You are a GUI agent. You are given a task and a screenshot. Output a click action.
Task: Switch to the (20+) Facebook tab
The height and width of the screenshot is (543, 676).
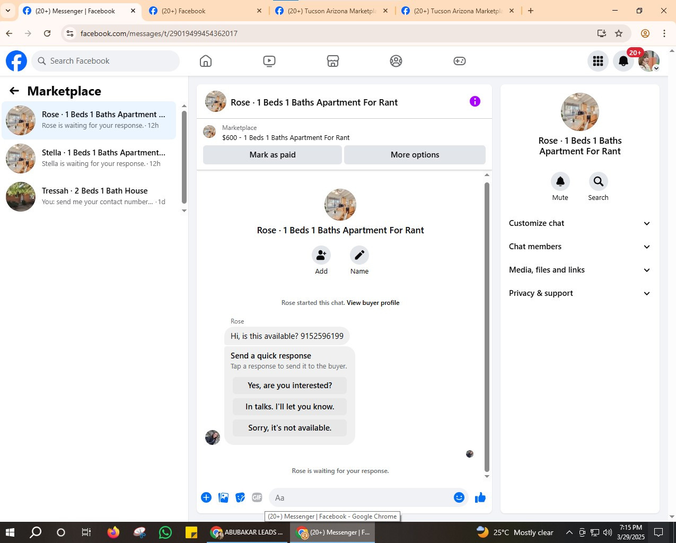(205, 11)
